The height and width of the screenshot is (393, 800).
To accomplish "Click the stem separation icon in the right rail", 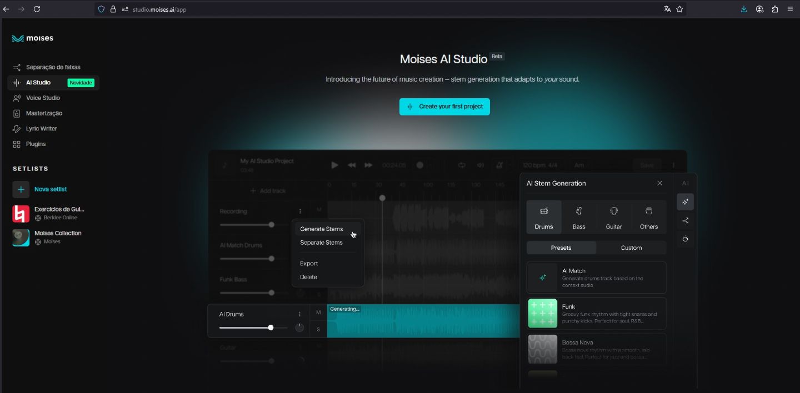I will point(685,220).
